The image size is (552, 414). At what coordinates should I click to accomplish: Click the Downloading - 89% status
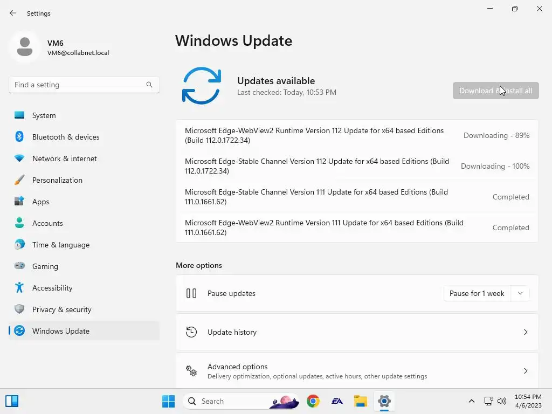coord(496,135)
